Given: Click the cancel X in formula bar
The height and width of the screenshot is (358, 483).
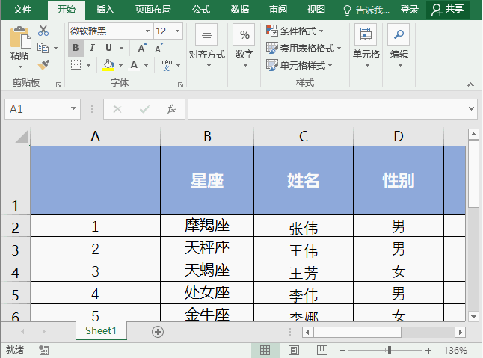Looking at the screenshot, I should click(117, 109).
